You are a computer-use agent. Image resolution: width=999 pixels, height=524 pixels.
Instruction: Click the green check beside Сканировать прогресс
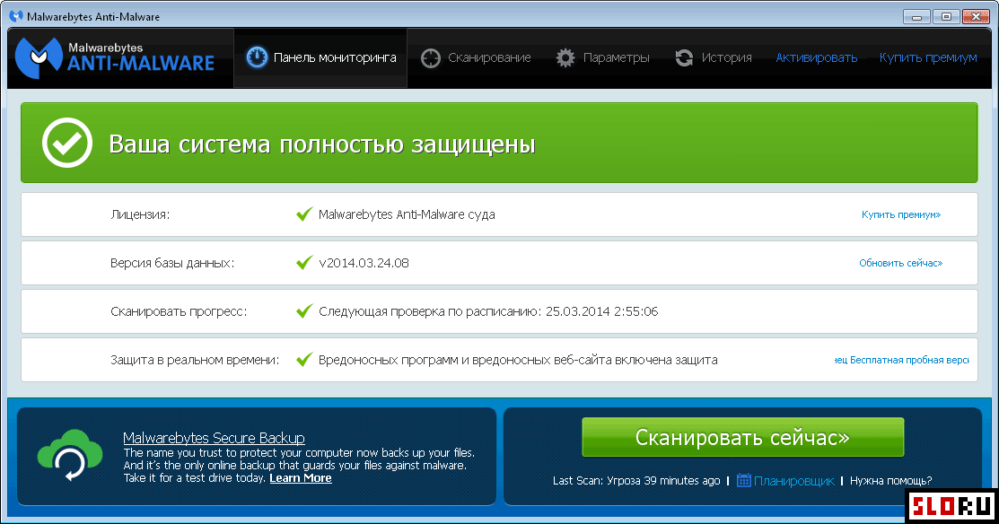(x=304, y=310)
